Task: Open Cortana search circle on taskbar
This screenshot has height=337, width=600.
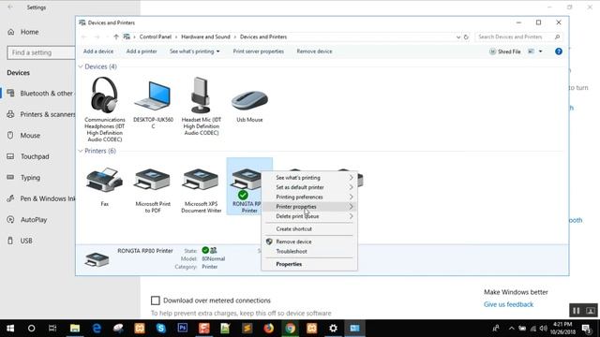Action: [31, 329]
